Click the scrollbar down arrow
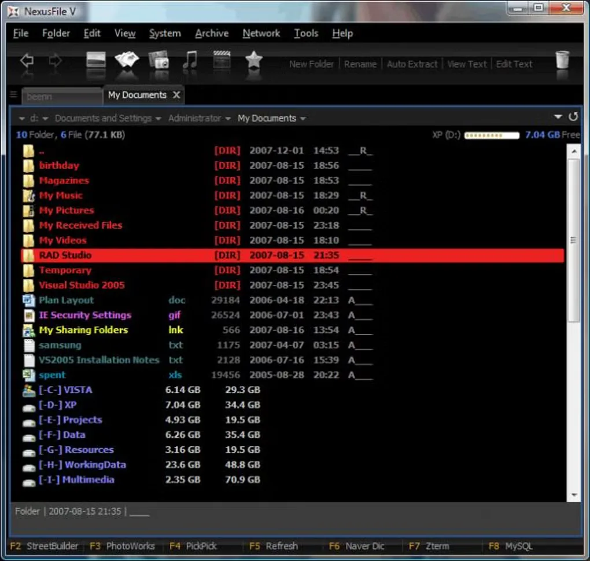Screen dimensions: 590x561 (x=574, y=495)
